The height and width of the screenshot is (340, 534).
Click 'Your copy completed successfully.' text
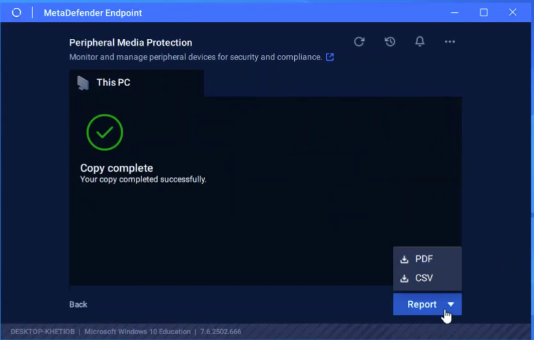(x=143, y=179)
